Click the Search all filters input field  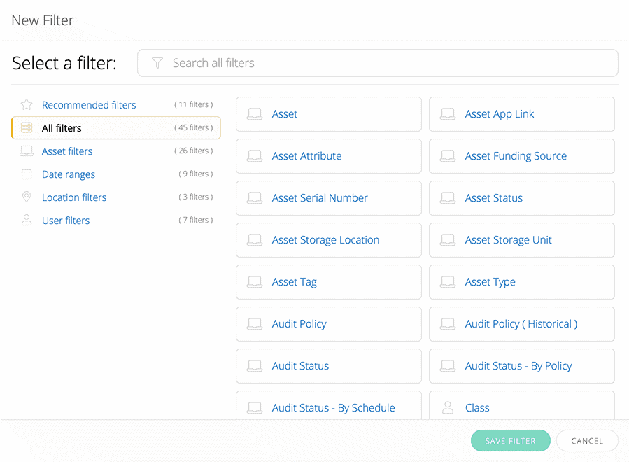click(378, 63)
